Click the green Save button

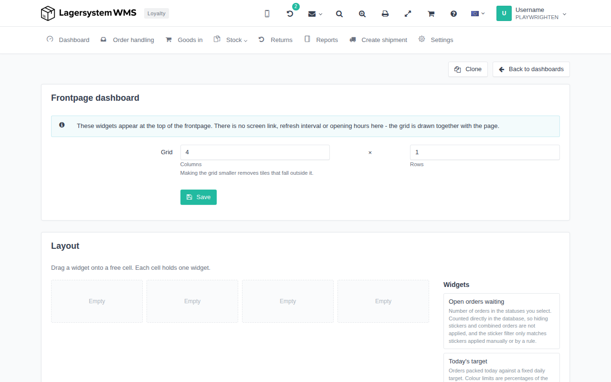(x=199, y=197)
